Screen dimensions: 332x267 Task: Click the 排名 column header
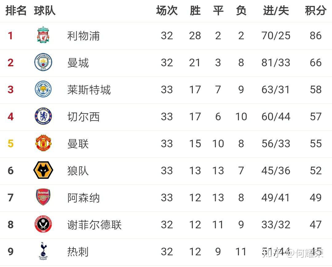[x=16, y=10]
